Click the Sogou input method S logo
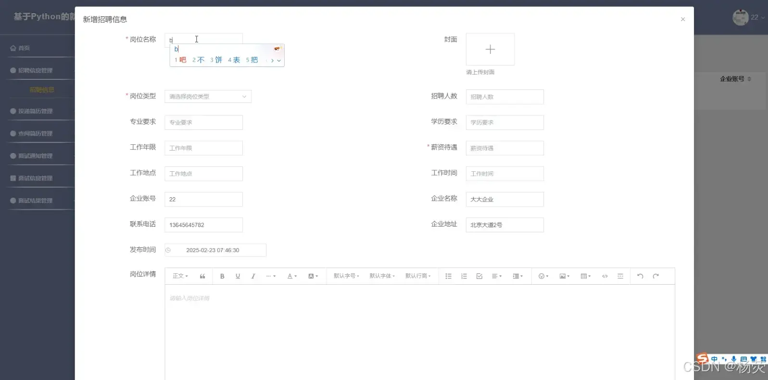768x380 pixels. point(703,358)
